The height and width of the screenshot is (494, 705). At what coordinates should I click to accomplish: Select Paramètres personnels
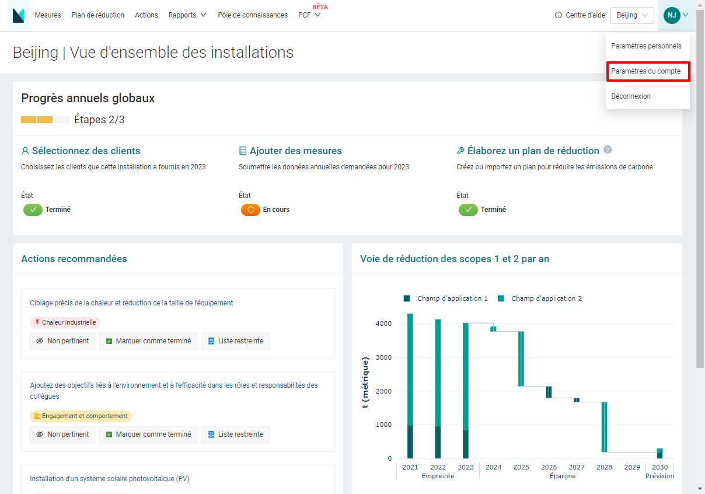[x=648, y=46]
